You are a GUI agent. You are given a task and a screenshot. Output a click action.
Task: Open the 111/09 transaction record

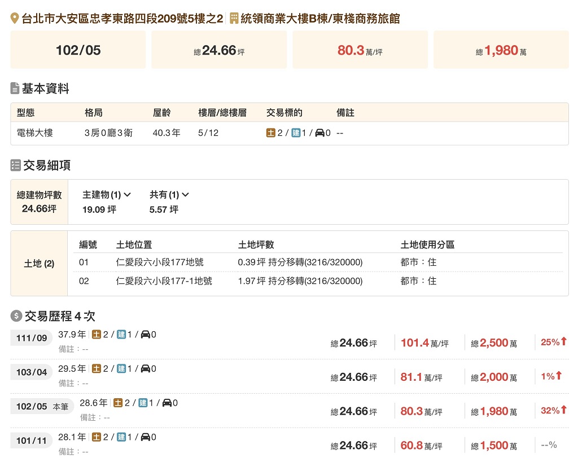pyautogui.click(x=32, y=338)
